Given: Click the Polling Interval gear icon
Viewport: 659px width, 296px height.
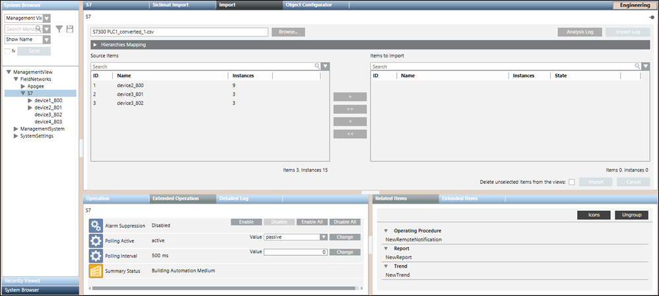Looking at the screenshot, I should pos(95,255).
